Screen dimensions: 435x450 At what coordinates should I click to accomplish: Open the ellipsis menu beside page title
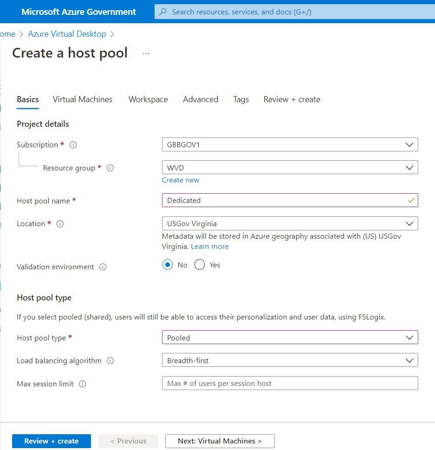[x=146, y=53]
